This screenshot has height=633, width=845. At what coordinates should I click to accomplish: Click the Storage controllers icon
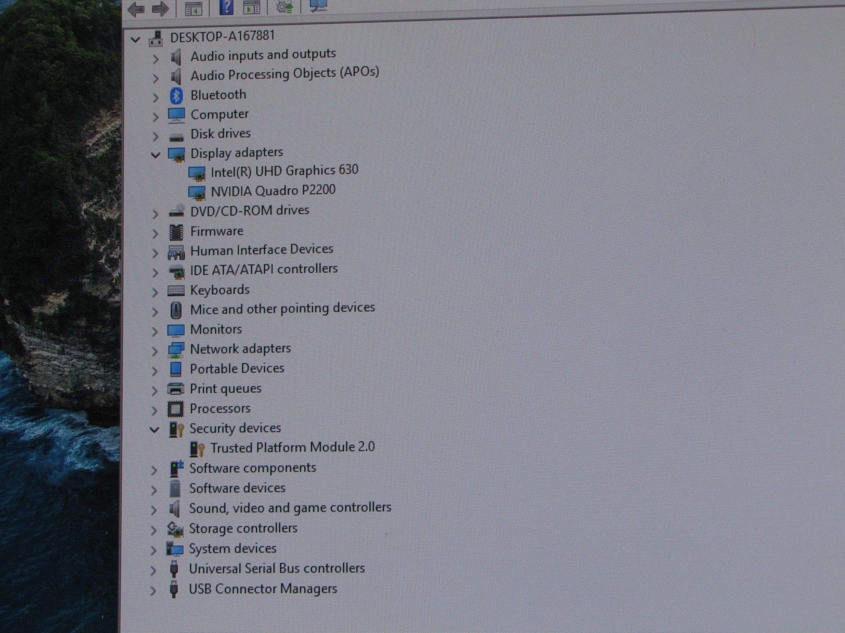tap(175, 529)
